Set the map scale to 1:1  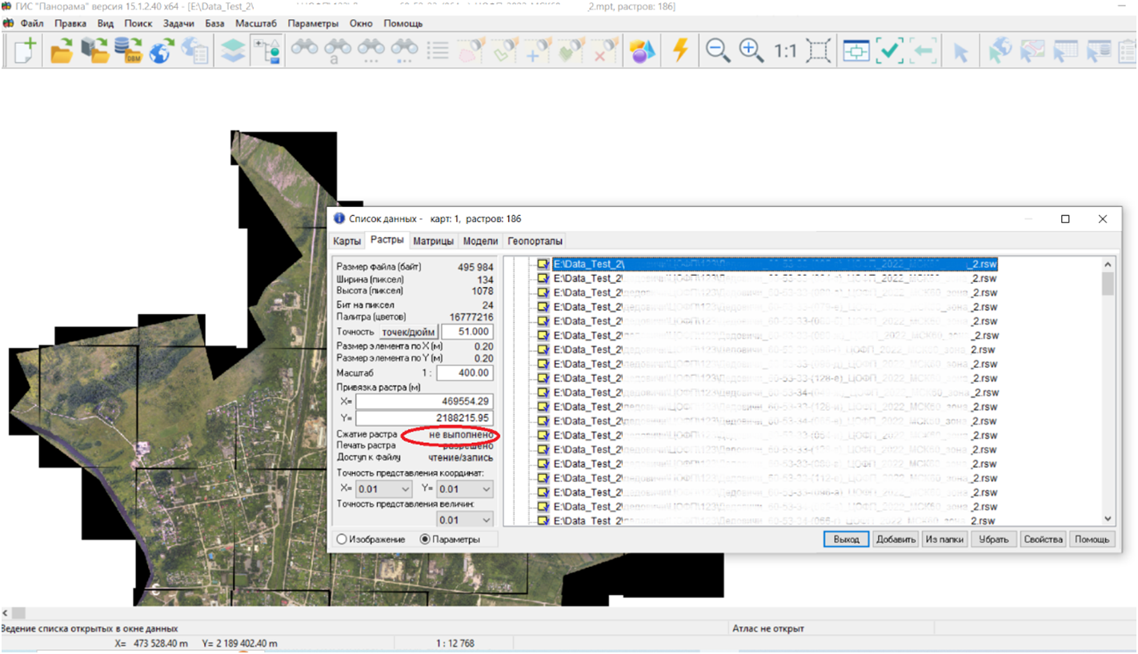[x=785, y=51]
